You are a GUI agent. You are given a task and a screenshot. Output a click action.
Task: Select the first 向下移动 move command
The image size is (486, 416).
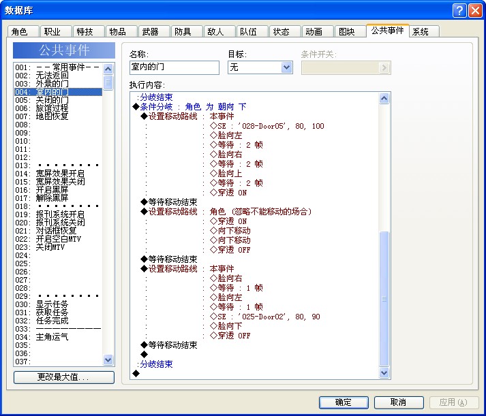[x=230, y=231]
